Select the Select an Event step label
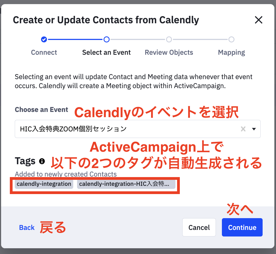The width and height of the screenshot is (276, 254). tap(107, 52)
